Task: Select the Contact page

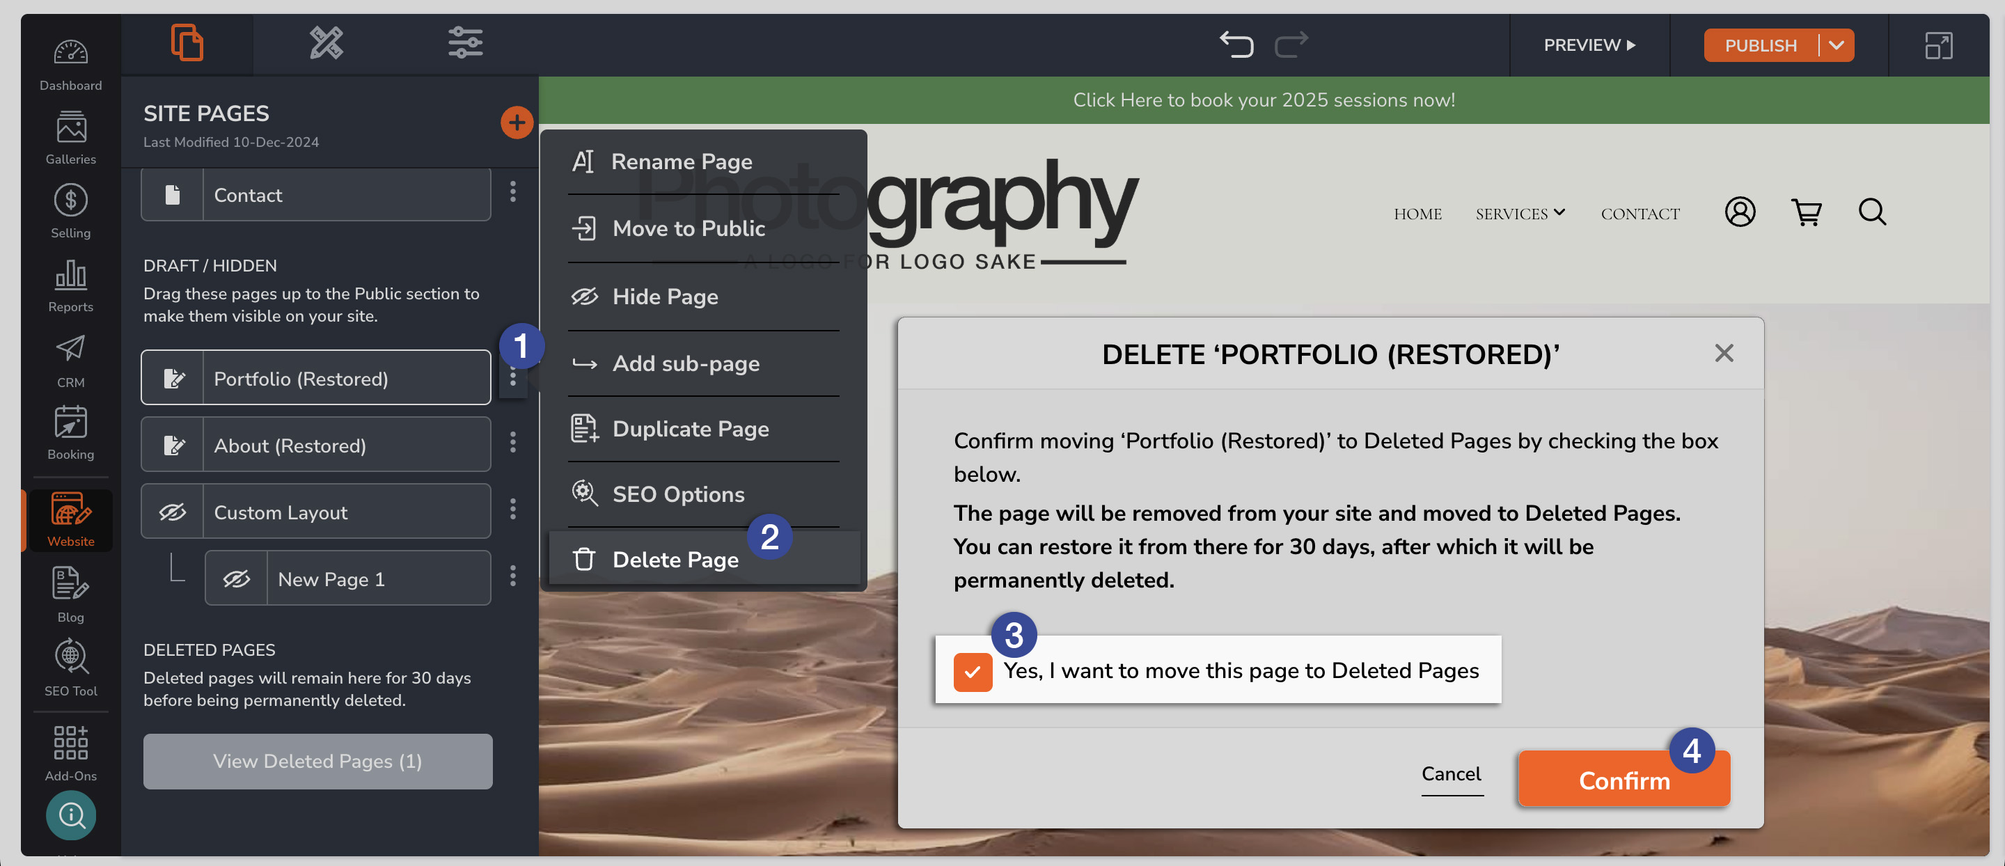Action: [316, 194]
